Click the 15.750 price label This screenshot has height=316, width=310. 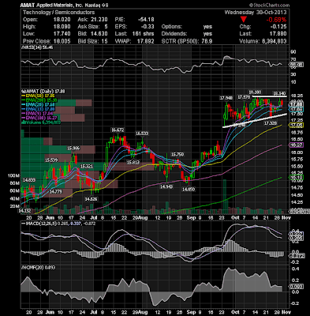click(x=177, y=154)
